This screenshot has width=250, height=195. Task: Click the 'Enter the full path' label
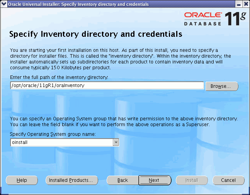pyautogui.click(x=59, y=77)
